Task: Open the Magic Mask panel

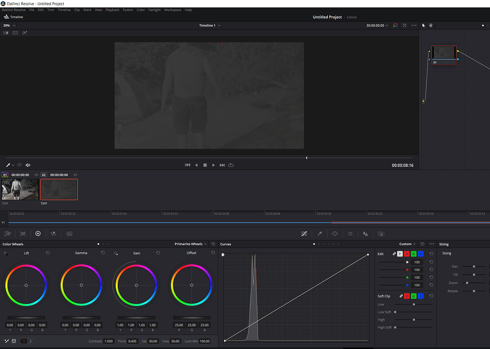Action: [381, 233]
